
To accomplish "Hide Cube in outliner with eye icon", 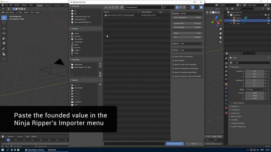I will click(x=268, y=21).
